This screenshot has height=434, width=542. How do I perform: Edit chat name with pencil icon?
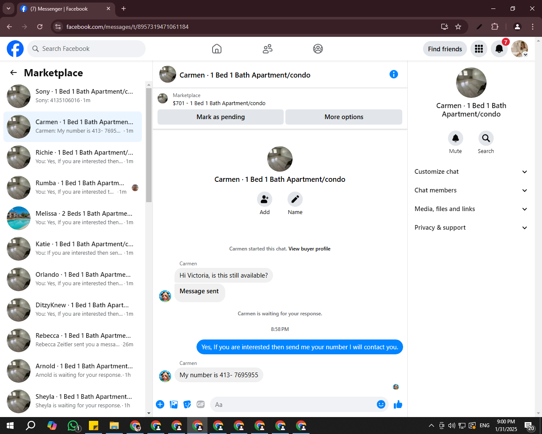coord(295,199)
